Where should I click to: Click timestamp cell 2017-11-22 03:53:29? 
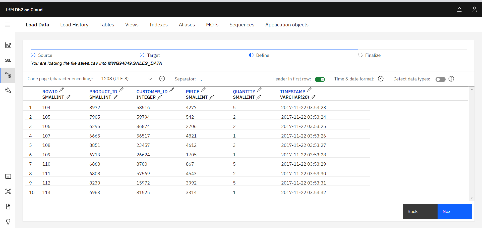(x=304, y=164)
